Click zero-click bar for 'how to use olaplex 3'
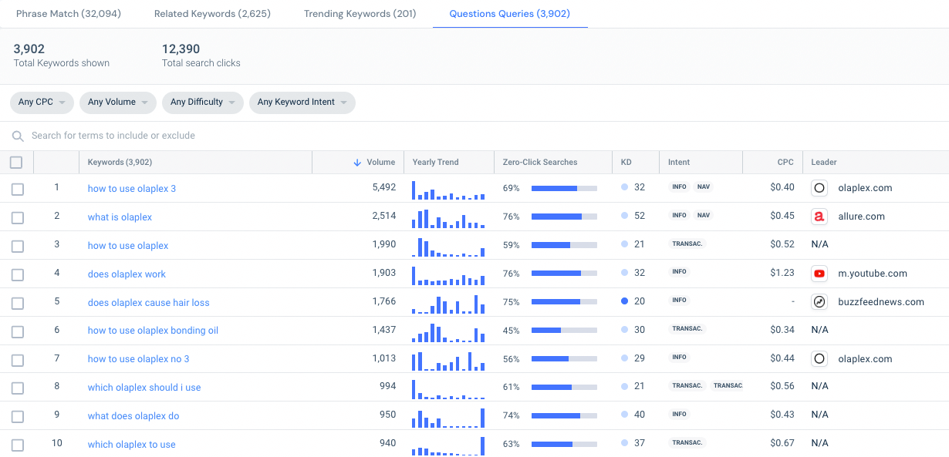 point(564,188)
